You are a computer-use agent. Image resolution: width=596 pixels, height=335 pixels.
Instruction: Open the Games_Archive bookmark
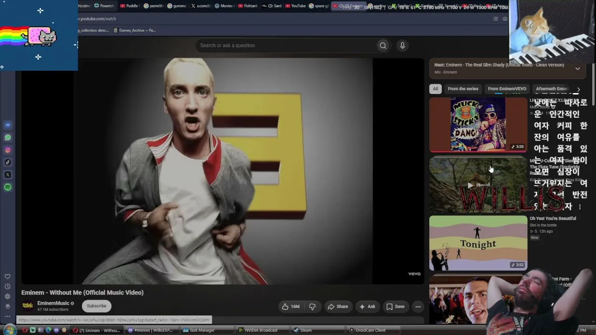click(x=135, y=30)
